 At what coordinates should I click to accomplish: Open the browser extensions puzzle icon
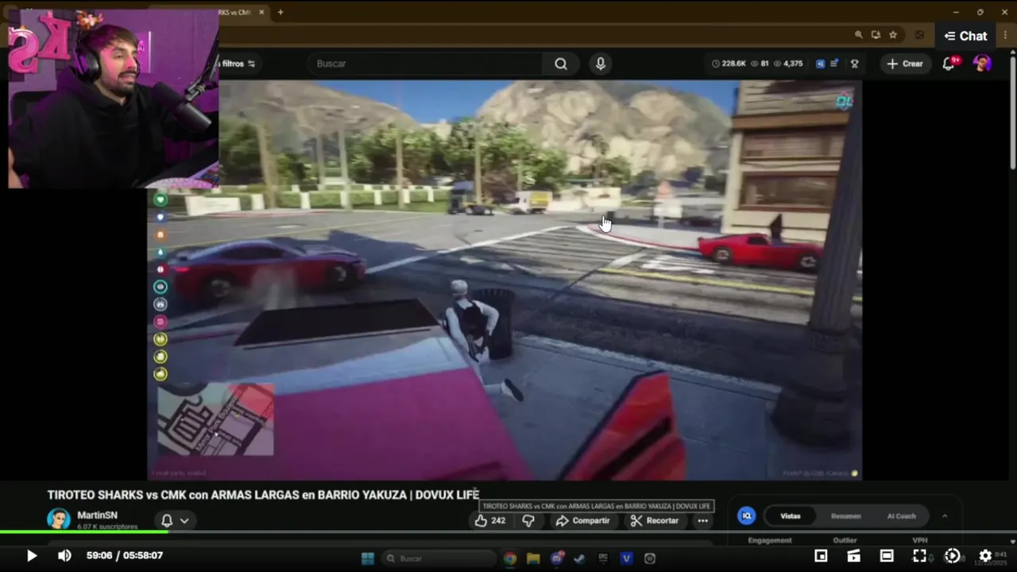[x=920, y=35]
